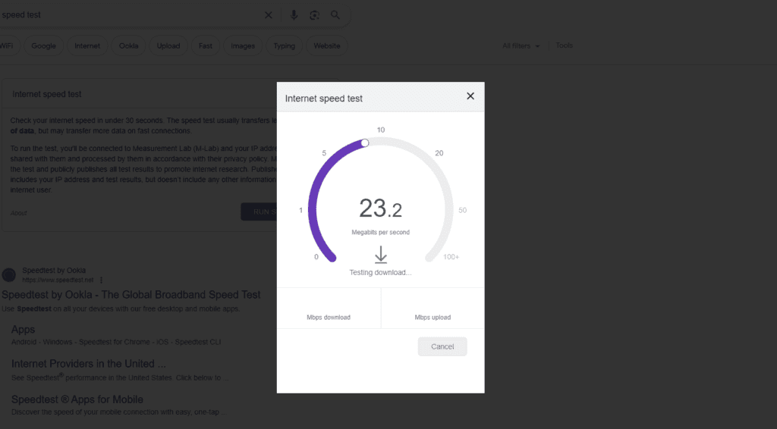Clear the search box with the X icon

pos(268,15)
